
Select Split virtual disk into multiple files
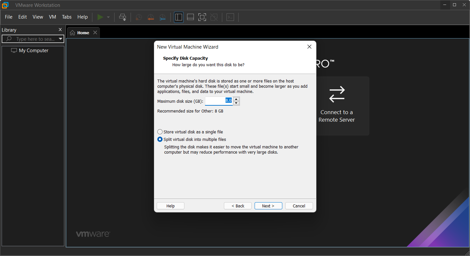(x=192, y=139)
